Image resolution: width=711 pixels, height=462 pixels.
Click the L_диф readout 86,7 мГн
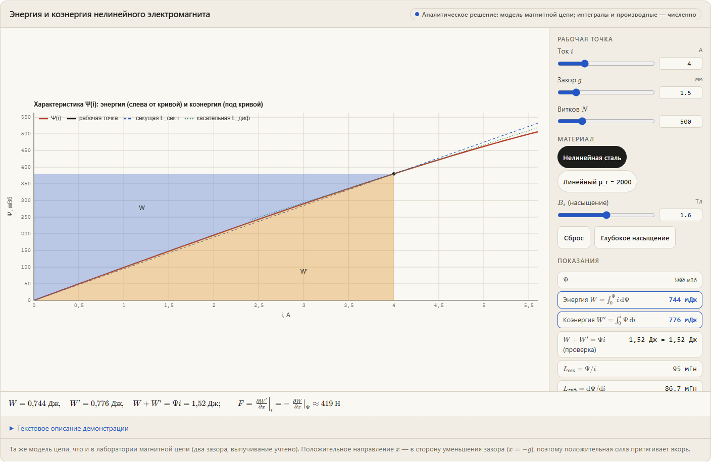(630, 387)
